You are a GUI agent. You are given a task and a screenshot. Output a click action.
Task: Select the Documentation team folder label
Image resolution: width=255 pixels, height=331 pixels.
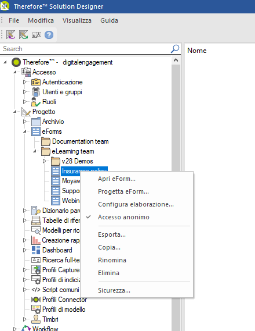[x=81, y=141]
